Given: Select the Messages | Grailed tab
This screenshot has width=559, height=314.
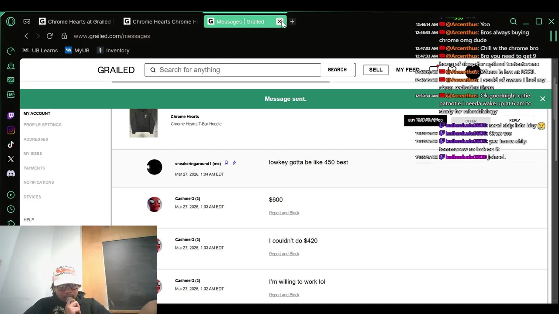Looking at the screenshot, I should point(240,21).
